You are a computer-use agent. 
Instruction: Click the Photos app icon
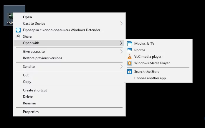(129, 50)
